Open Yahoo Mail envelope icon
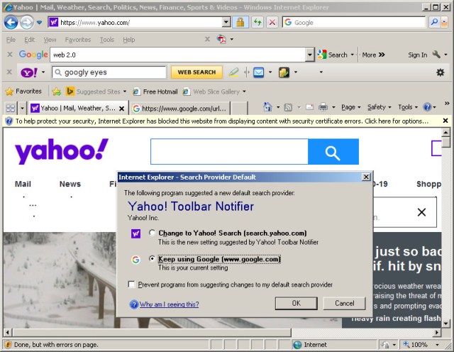The width and height of the screenshot is (454, 352). pyautogui.click(x=258, y=72)
